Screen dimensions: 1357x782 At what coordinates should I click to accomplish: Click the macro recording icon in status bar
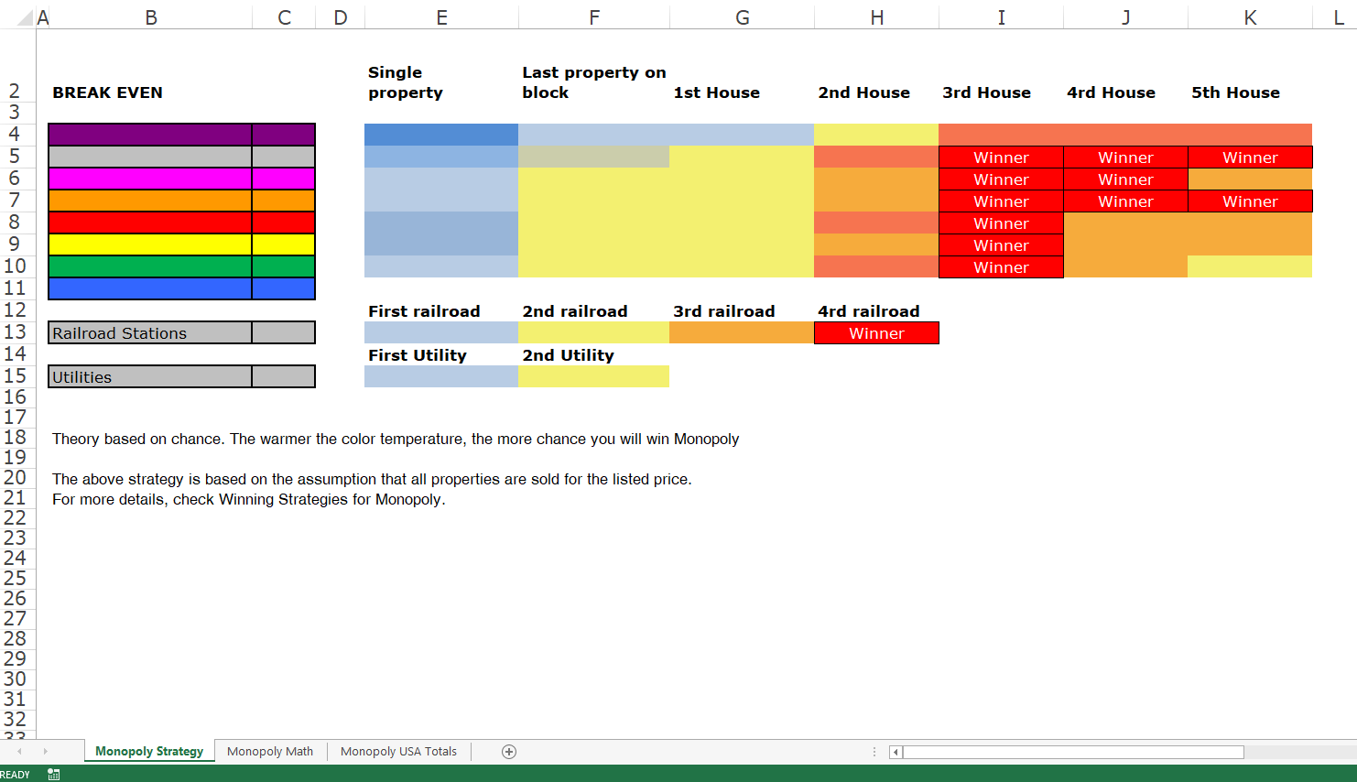point(54,775)
